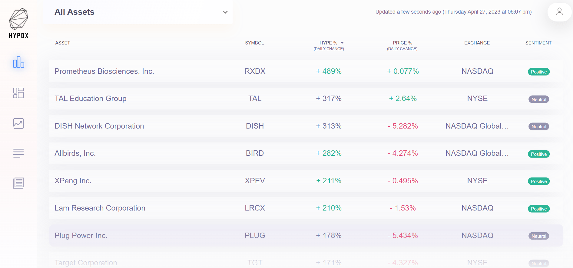Click the TAL symbol cell
Image resolution: width=573 pixels, height=268 pixels.
point(255,99)
